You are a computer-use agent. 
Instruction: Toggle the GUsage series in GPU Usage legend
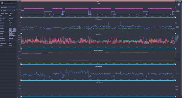click(x=177, y=74)
